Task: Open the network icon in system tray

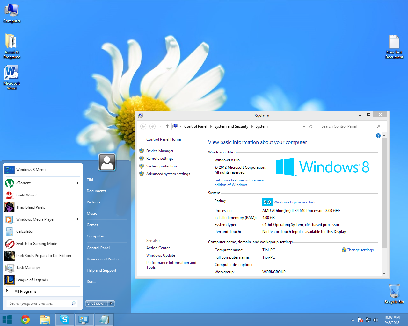Action: pos(368,320)
